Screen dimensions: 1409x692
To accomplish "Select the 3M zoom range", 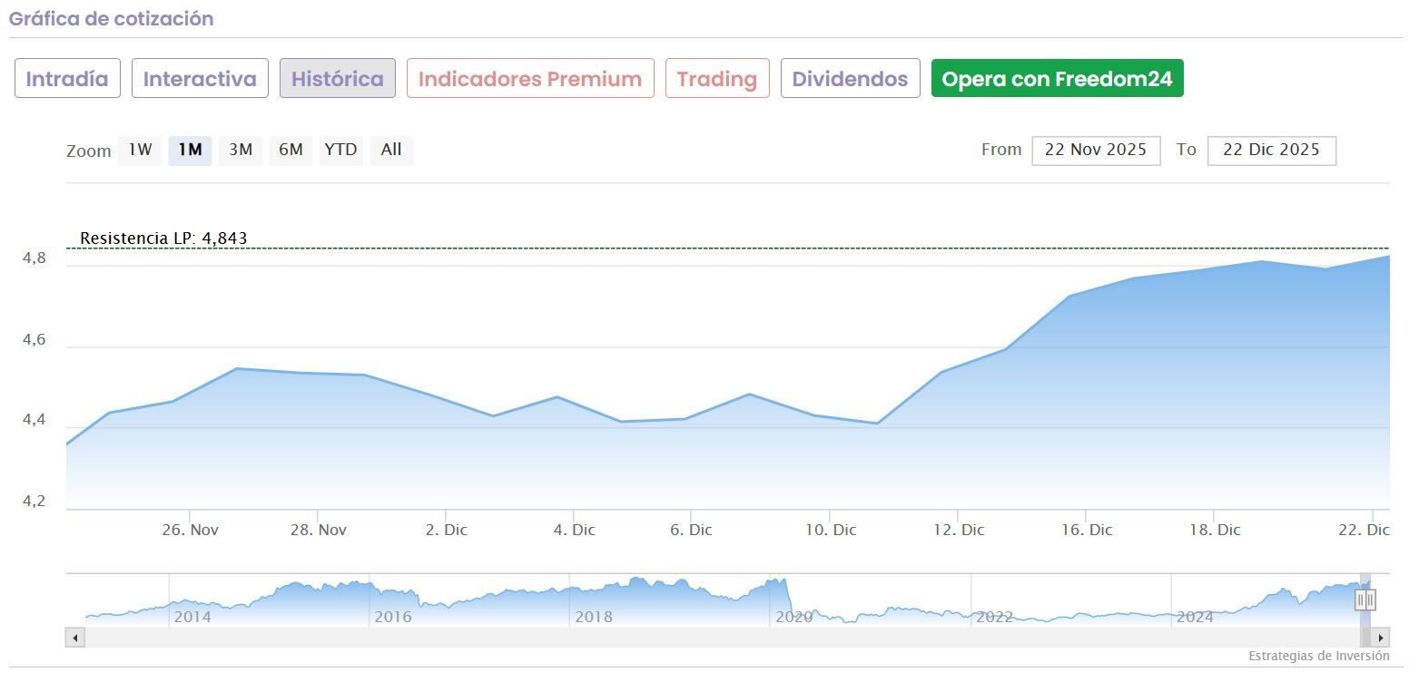I will (241, 150).
